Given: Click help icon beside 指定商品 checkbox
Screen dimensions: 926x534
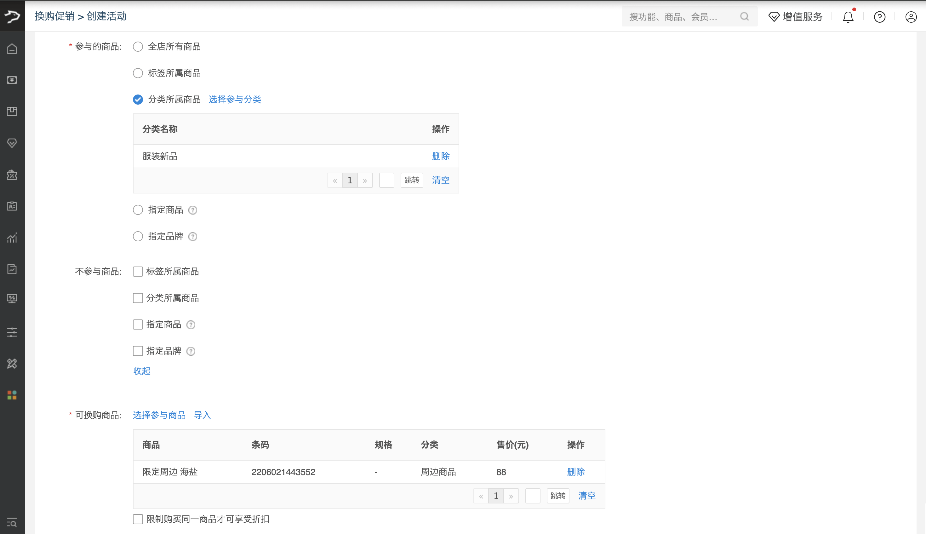Looking at the screenshot, I should click(x=191, y=324).
